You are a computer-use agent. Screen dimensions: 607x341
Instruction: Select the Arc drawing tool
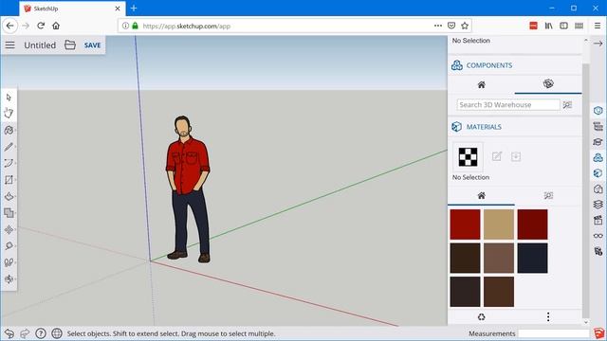tap(9, 163)
